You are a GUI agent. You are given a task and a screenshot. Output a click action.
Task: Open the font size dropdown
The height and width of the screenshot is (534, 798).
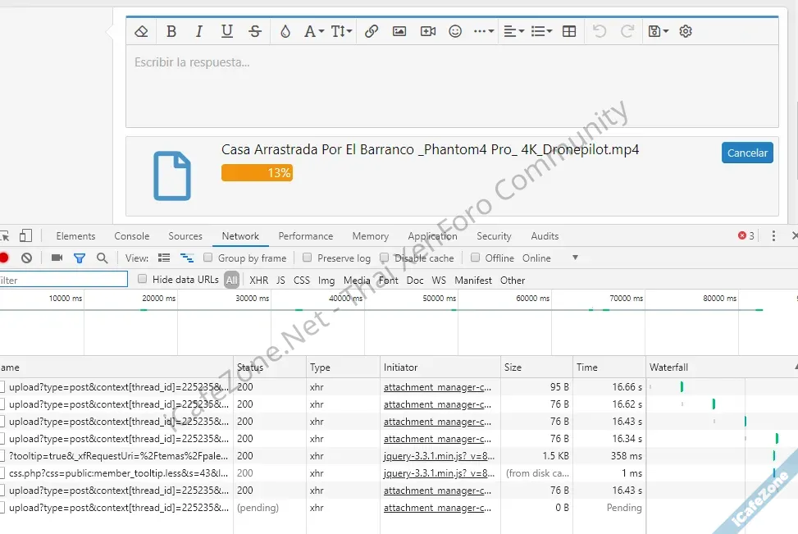pos(341,31)
